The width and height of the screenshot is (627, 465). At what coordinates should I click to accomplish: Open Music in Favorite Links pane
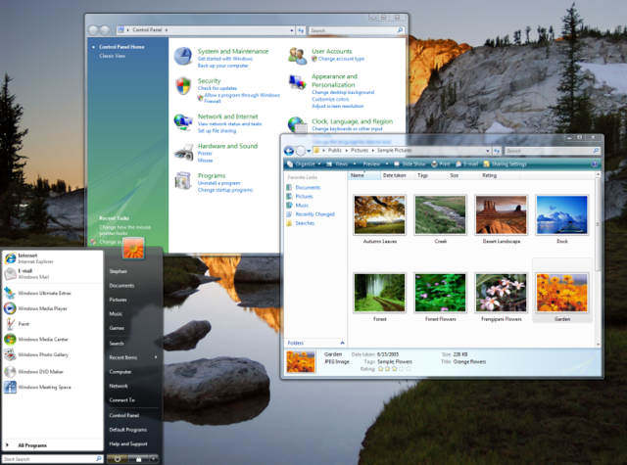click(298, 205)
